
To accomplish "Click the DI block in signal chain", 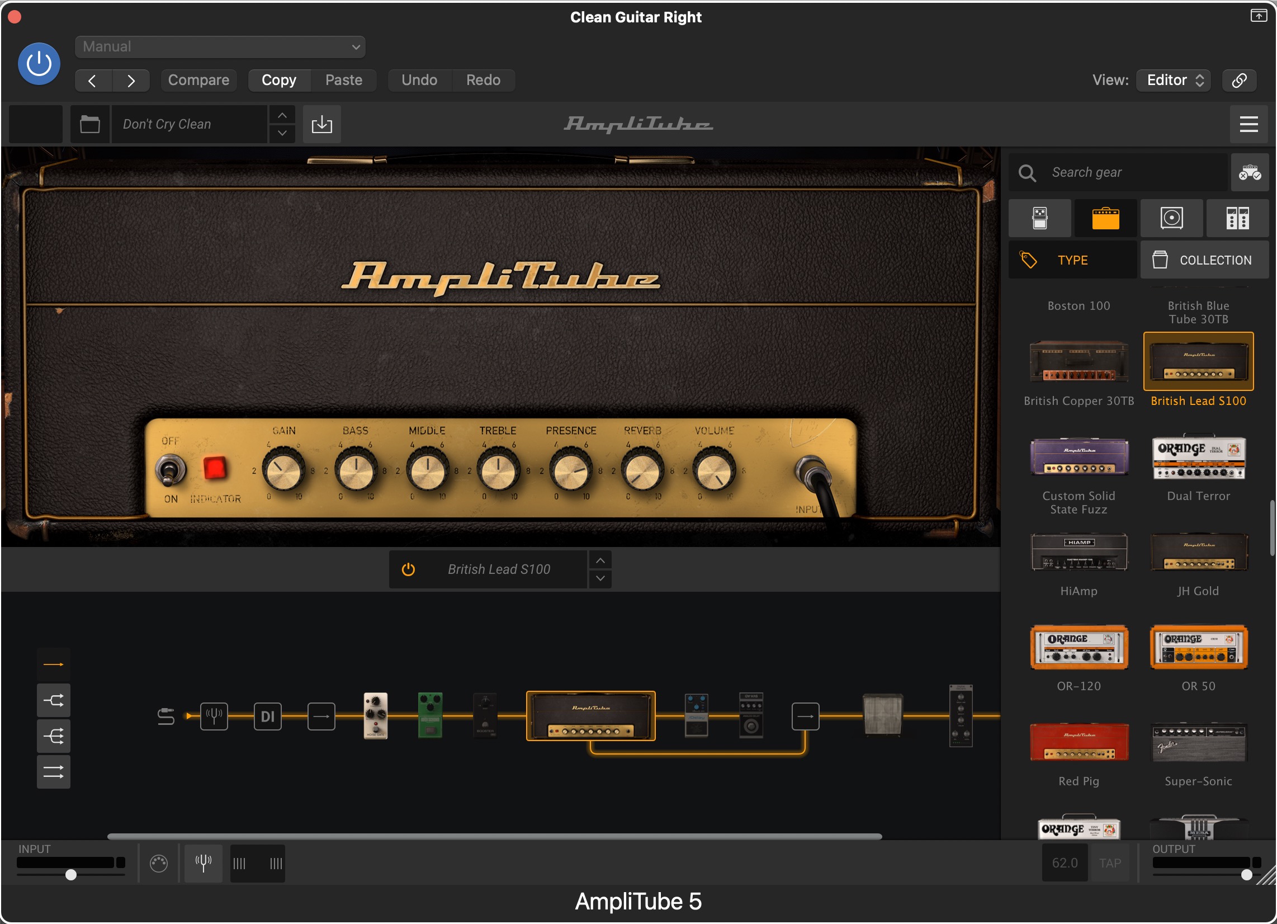I will (x=267, y=716).
